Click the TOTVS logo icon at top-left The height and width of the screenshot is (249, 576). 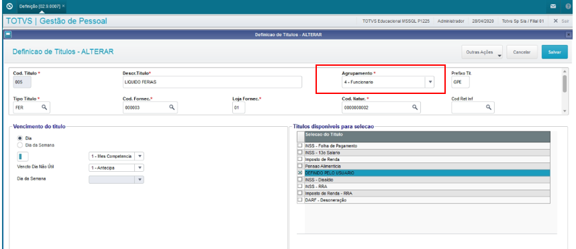pos(10,6)
